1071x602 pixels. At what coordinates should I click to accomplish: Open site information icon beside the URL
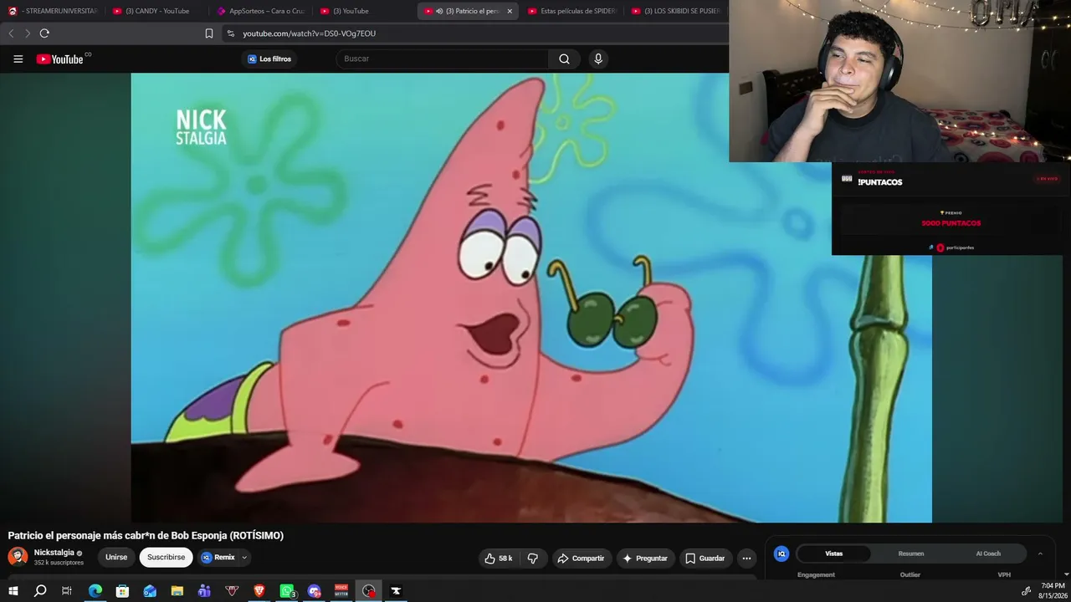[231, 33]
